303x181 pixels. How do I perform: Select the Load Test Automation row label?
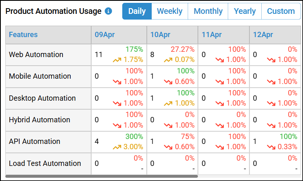tap(45, 163)
